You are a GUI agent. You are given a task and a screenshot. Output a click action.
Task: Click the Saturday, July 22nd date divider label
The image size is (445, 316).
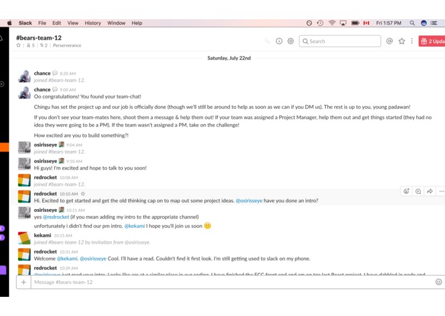pos(229,58)
